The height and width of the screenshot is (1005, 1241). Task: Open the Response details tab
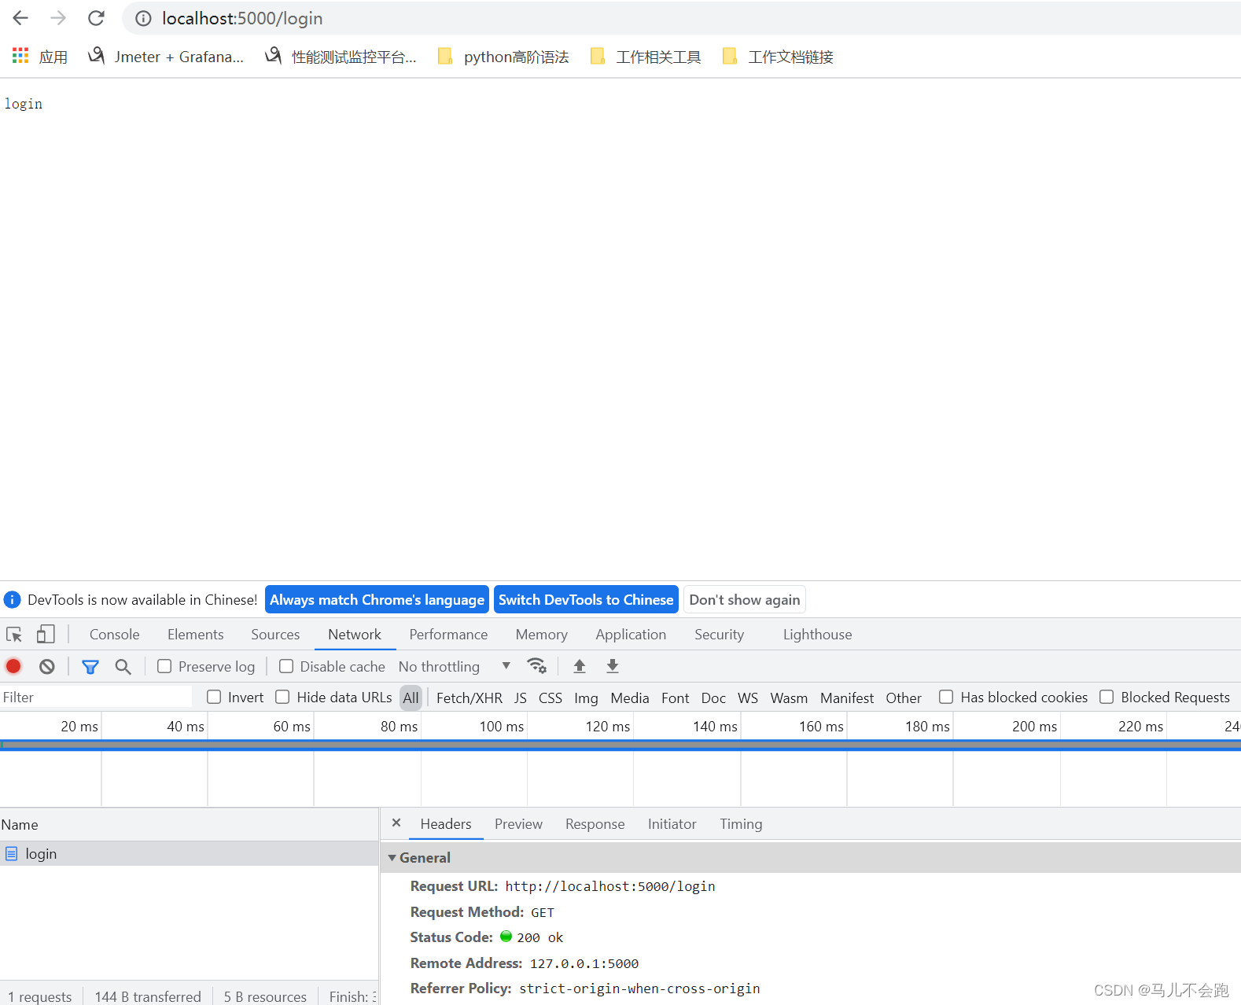[x=595, y=824]
